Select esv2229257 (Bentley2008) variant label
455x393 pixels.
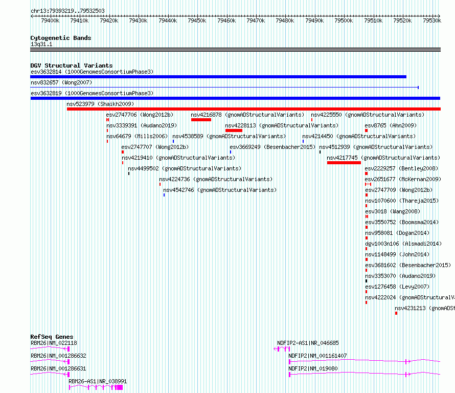coord(401,168)
